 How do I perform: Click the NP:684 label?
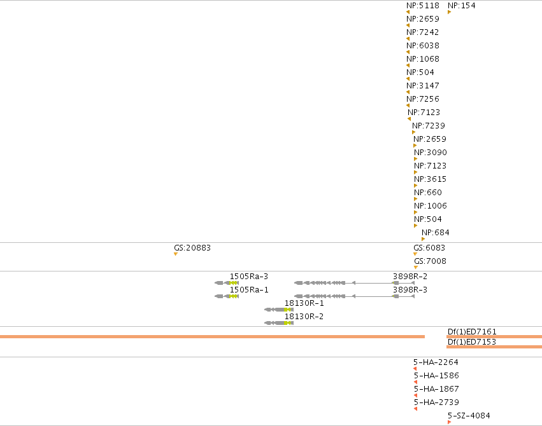(436, 233)
